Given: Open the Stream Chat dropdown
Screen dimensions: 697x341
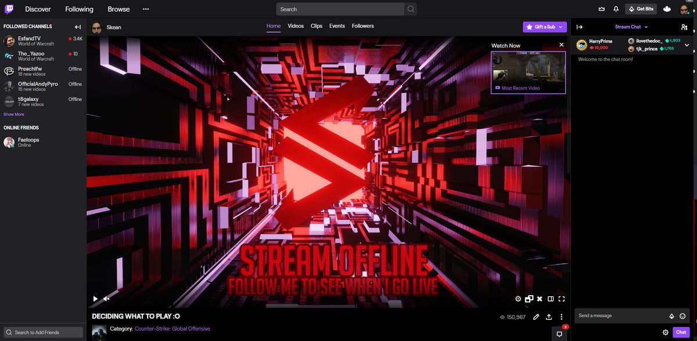Looking at the screenshot, I should (x=631, y=27).
